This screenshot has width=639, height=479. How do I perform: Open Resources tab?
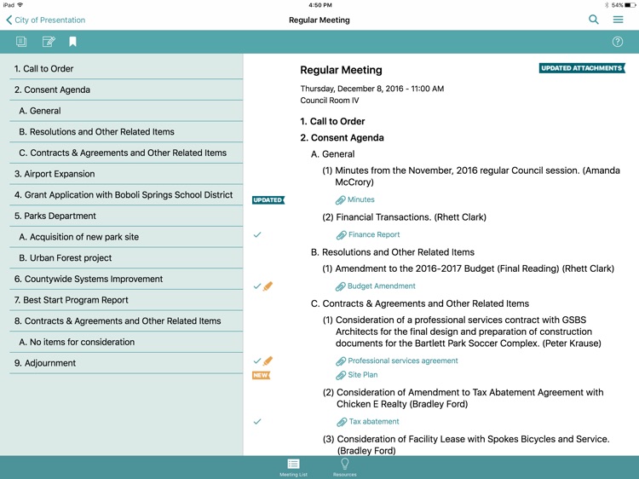click(345, 467)
